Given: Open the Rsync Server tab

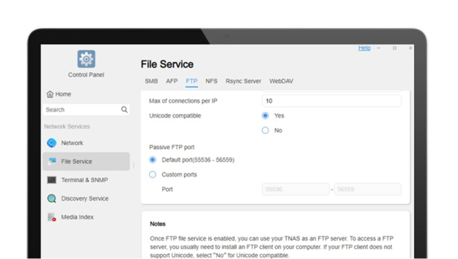Looking at the screenshot, I should click(243, 81).
